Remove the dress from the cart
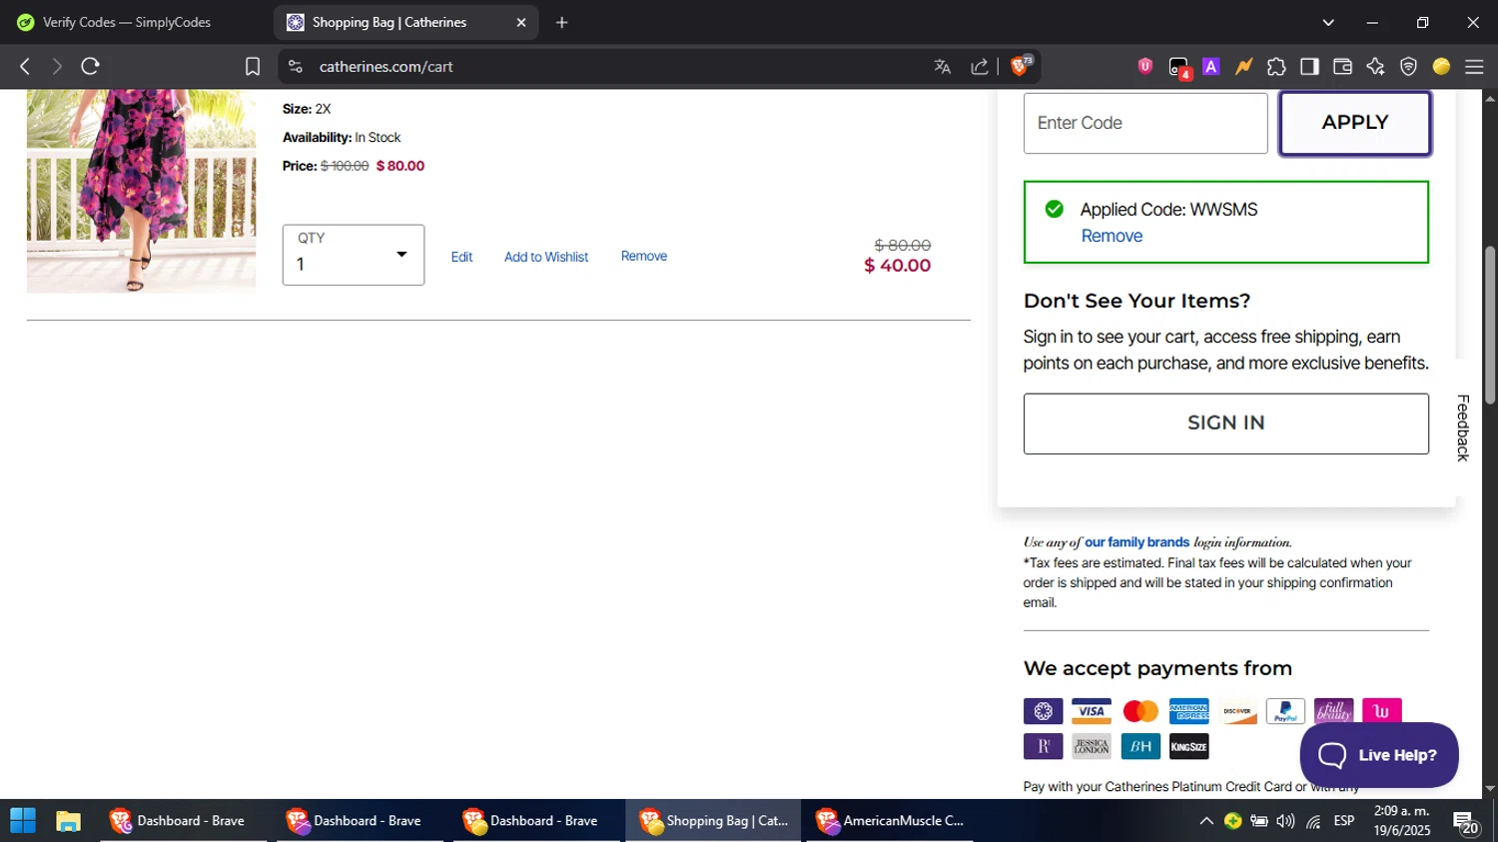The width and height of the screenshot is (1498, 842). [x=644, y=256]
